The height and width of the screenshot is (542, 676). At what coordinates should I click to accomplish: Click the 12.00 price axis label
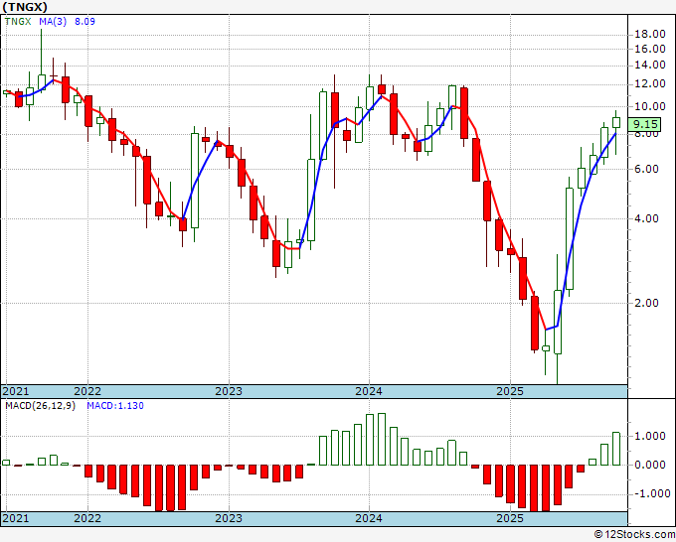[x=650, y=84]
